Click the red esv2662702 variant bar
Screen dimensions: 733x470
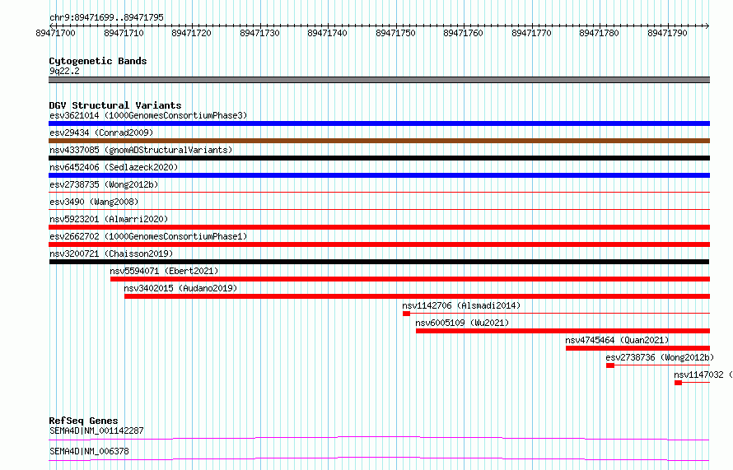pos(379,244)
